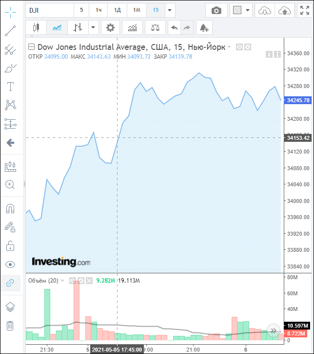Select the 1М interval
Viewport: 314px width, 354px height.
137,10
